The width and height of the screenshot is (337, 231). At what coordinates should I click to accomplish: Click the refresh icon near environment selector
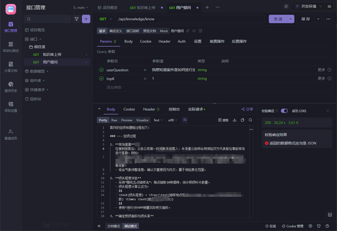[286, 6]
